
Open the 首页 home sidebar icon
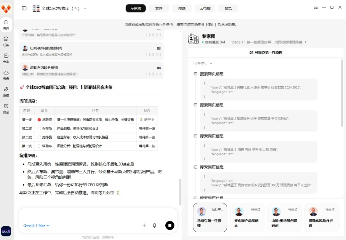[x=6, y=24]
